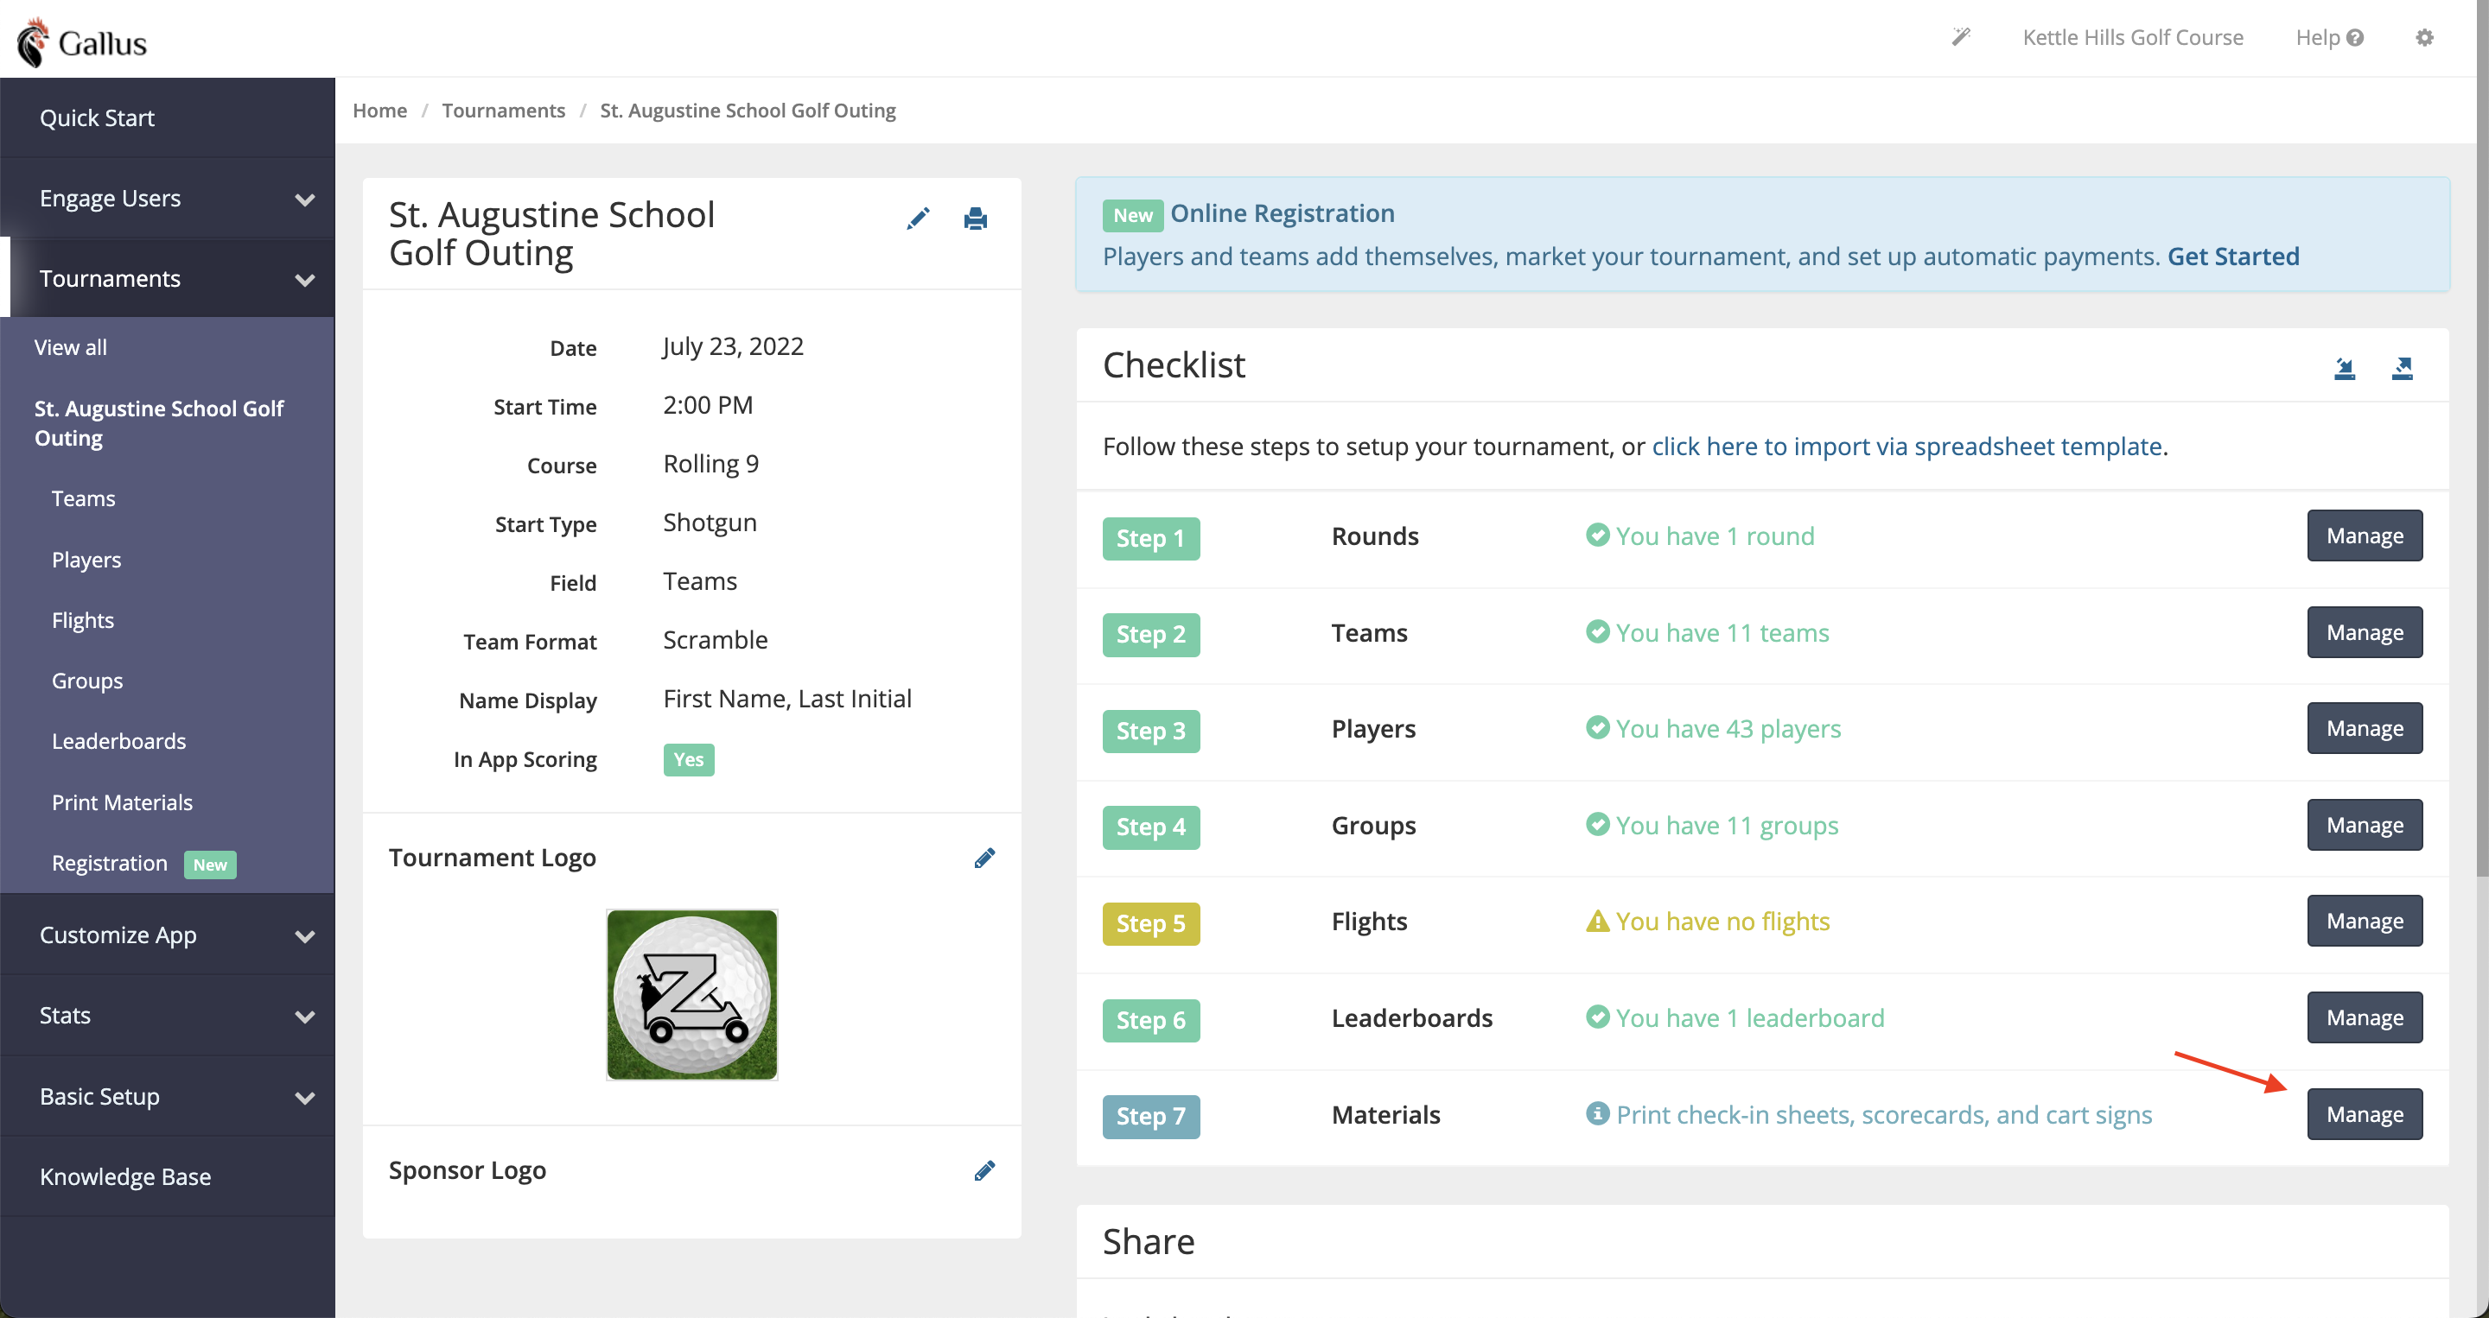Manage Flights in Step 5
This screenshot has height=1318, width=2489.
[2365, 920]
